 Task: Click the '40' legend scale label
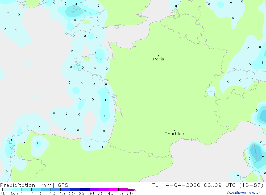111,193
